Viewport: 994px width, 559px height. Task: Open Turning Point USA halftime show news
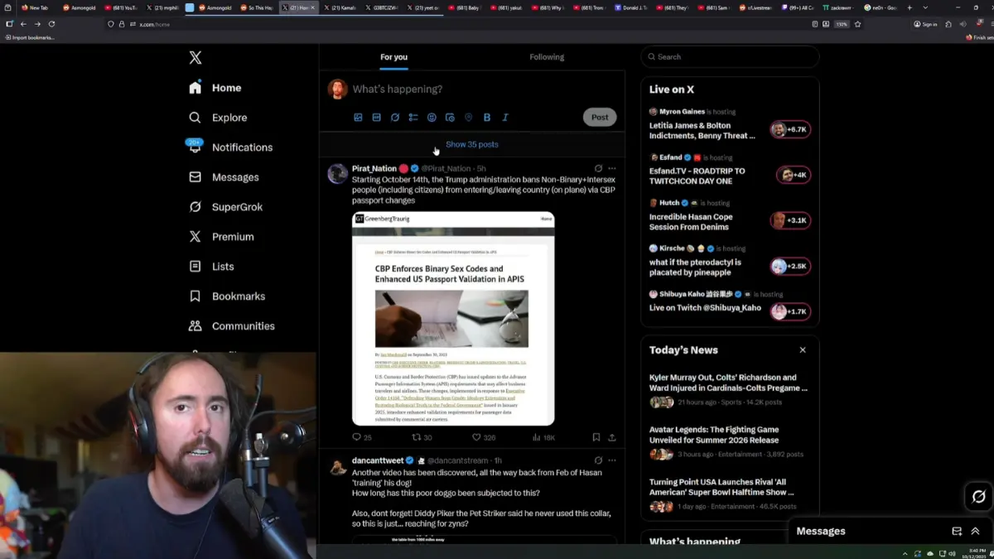(730, 495)
